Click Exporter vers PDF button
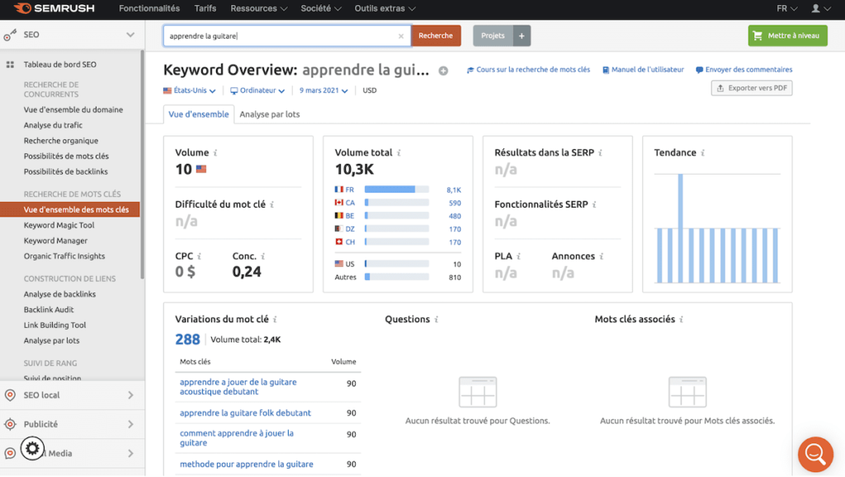845x477 pixels. pos(751,88)
